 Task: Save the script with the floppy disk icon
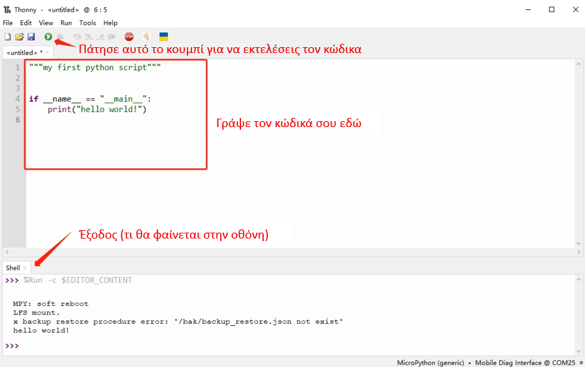point(31,37)
